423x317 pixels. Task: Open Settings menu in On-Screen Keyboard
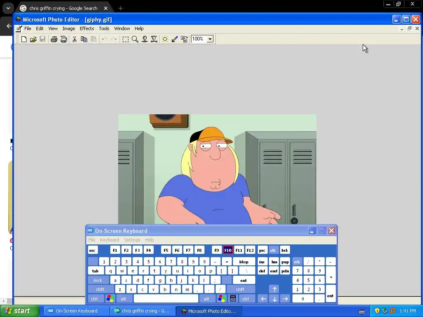(132, 240)
